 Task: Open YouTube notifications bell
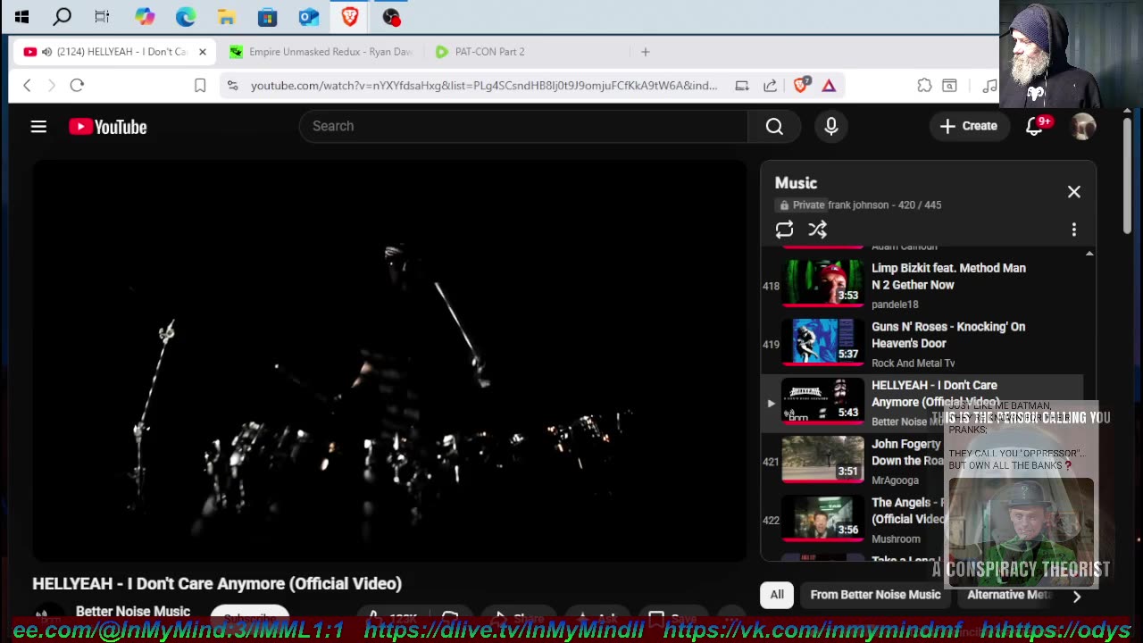click(x=1034, y=127)
